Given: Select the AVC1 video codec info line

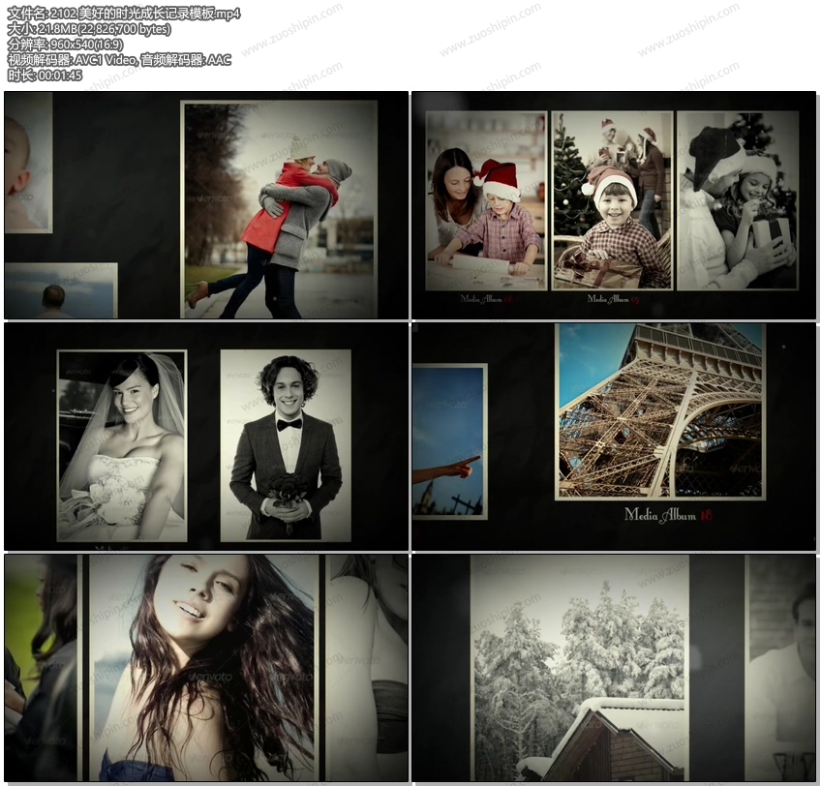Looking at the screenshot, I should point(119,60).
